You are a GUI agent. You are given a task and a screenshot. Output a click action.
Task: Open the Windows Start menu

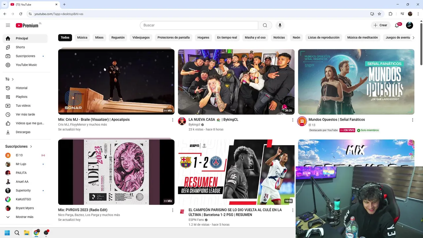tap(7, 233)
